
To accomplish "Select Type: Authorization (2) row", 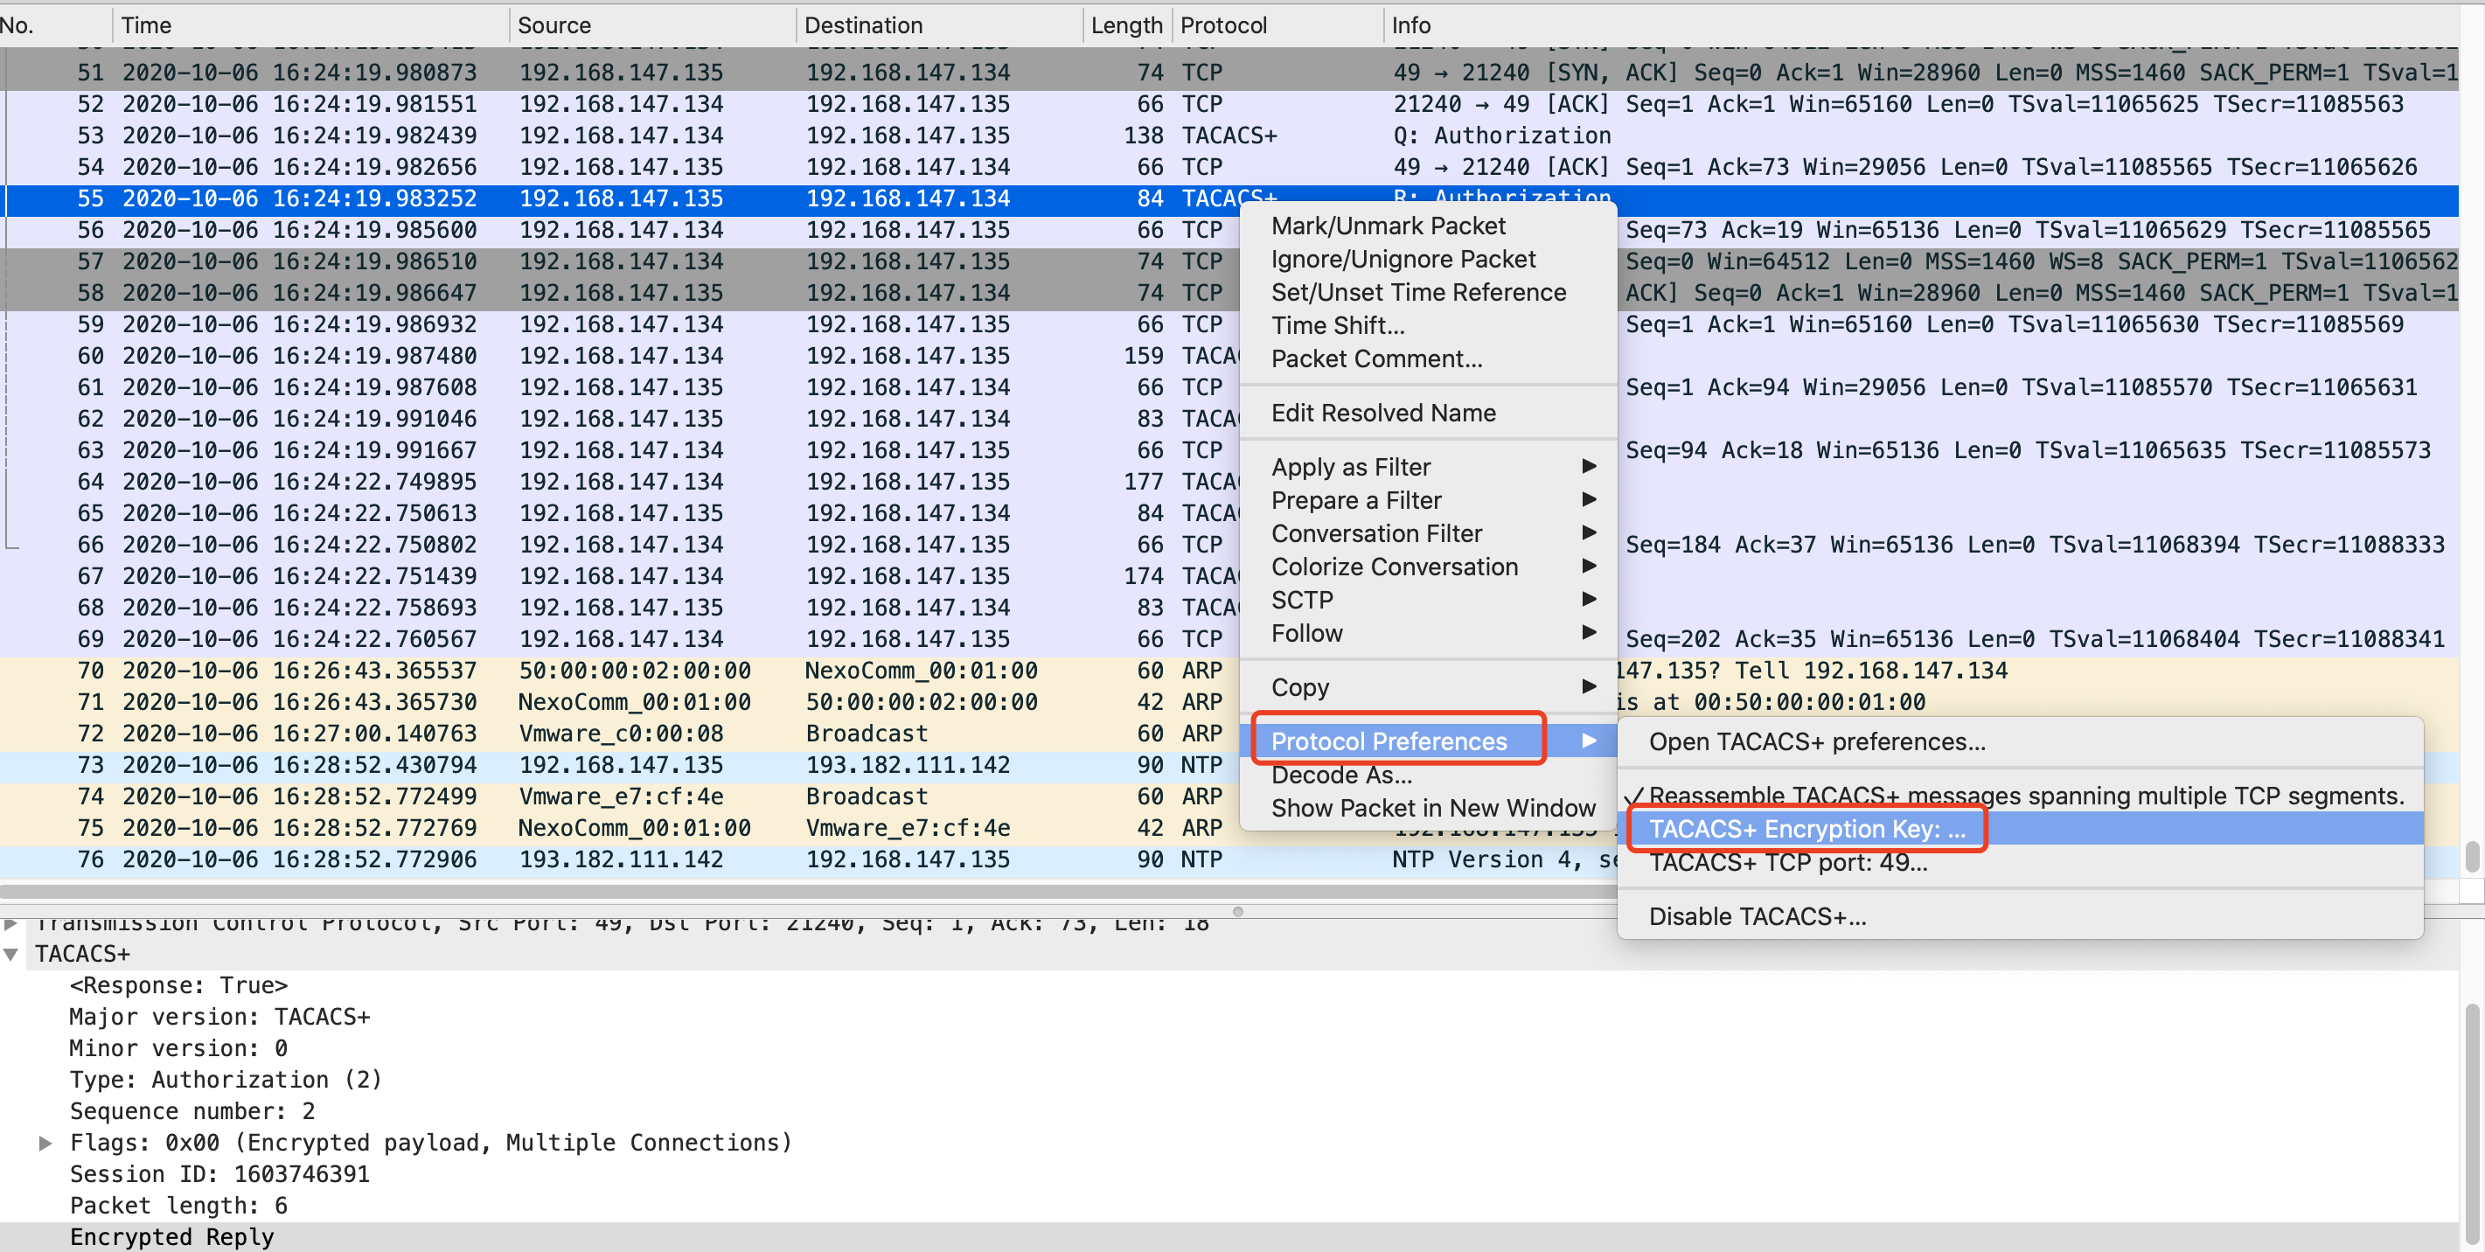I will 1229,1080.
